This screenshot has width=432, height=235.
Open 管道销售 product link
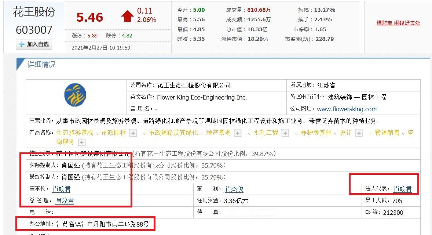pyautogui.click(x=387, y=133)
